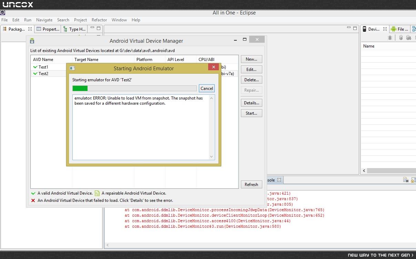Click the API Level column header

point(181,59)
